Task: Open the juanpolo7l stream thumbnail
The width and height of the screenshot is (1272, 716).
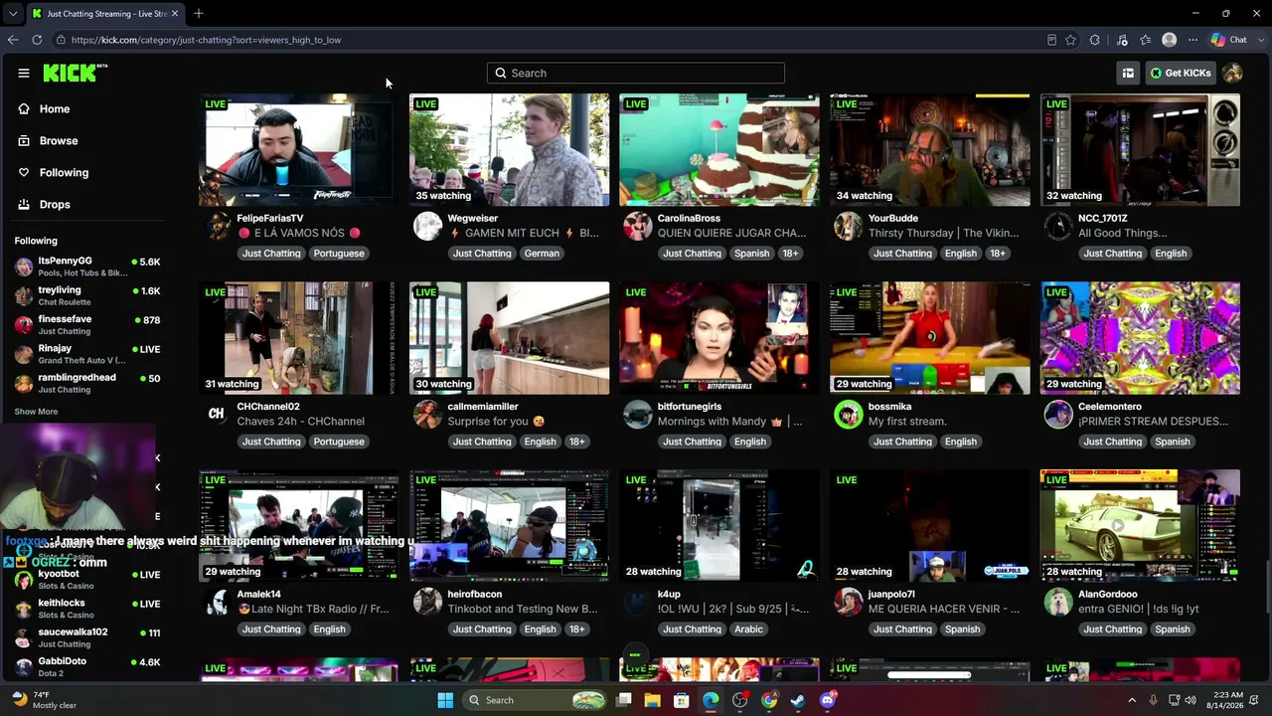Action: pos(930,526)
